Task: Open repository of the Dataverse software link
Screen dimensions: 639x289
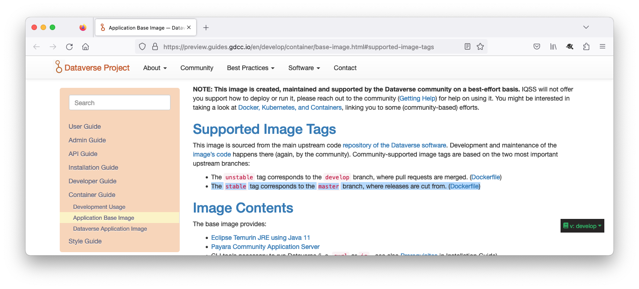Action: [x=395, y=145]
